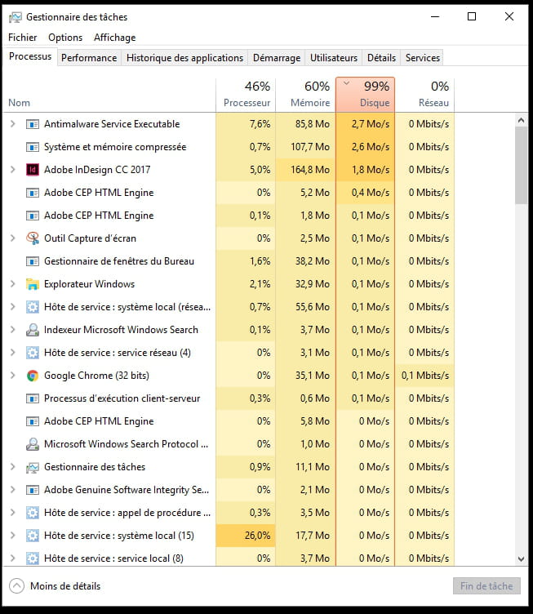Open the Fichier menu
The width and height of the screenshot is (533, 614).
(x=23, y=38)
